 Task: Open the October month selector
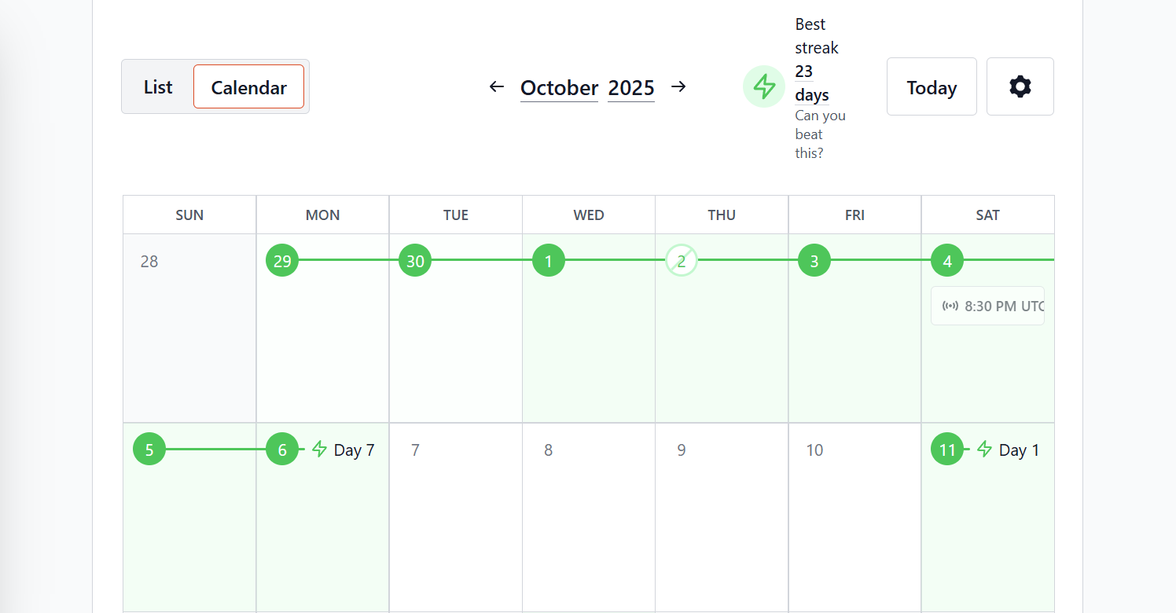click(559, 88)
